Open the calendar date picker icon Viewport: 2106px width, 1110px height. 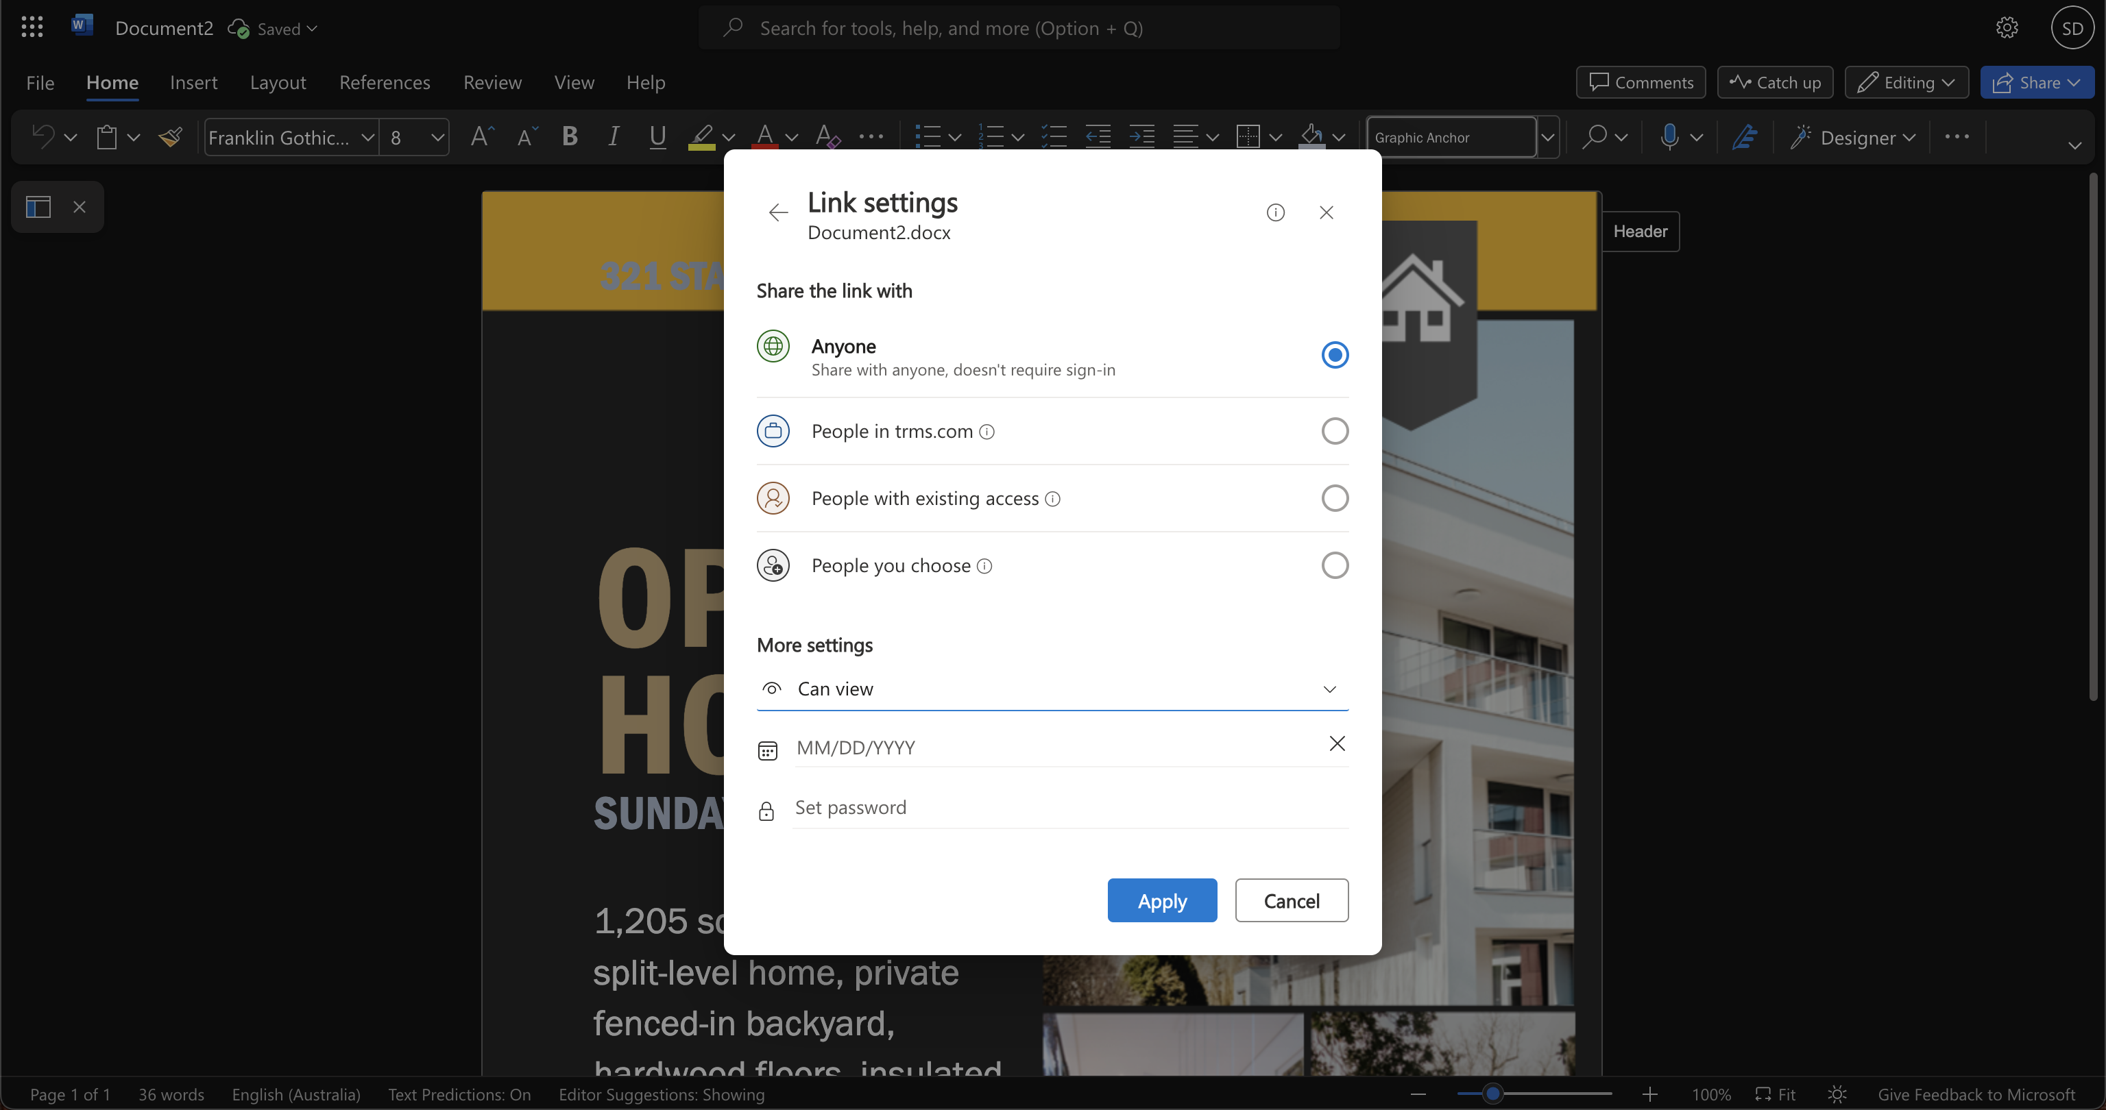tap(768, 750)
